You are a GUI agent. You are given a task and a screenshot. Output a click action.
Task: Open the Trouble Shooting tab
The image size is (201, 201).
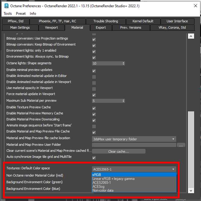point(106,21)
